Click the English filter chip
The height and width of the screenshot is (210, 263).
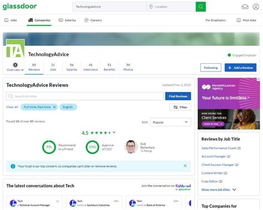[x=68, y=107]
